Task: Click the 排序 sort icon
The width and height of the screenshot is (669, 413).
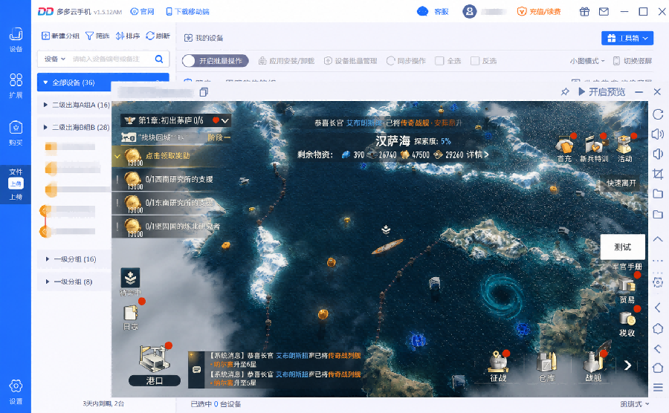Action: click(120, 36)
